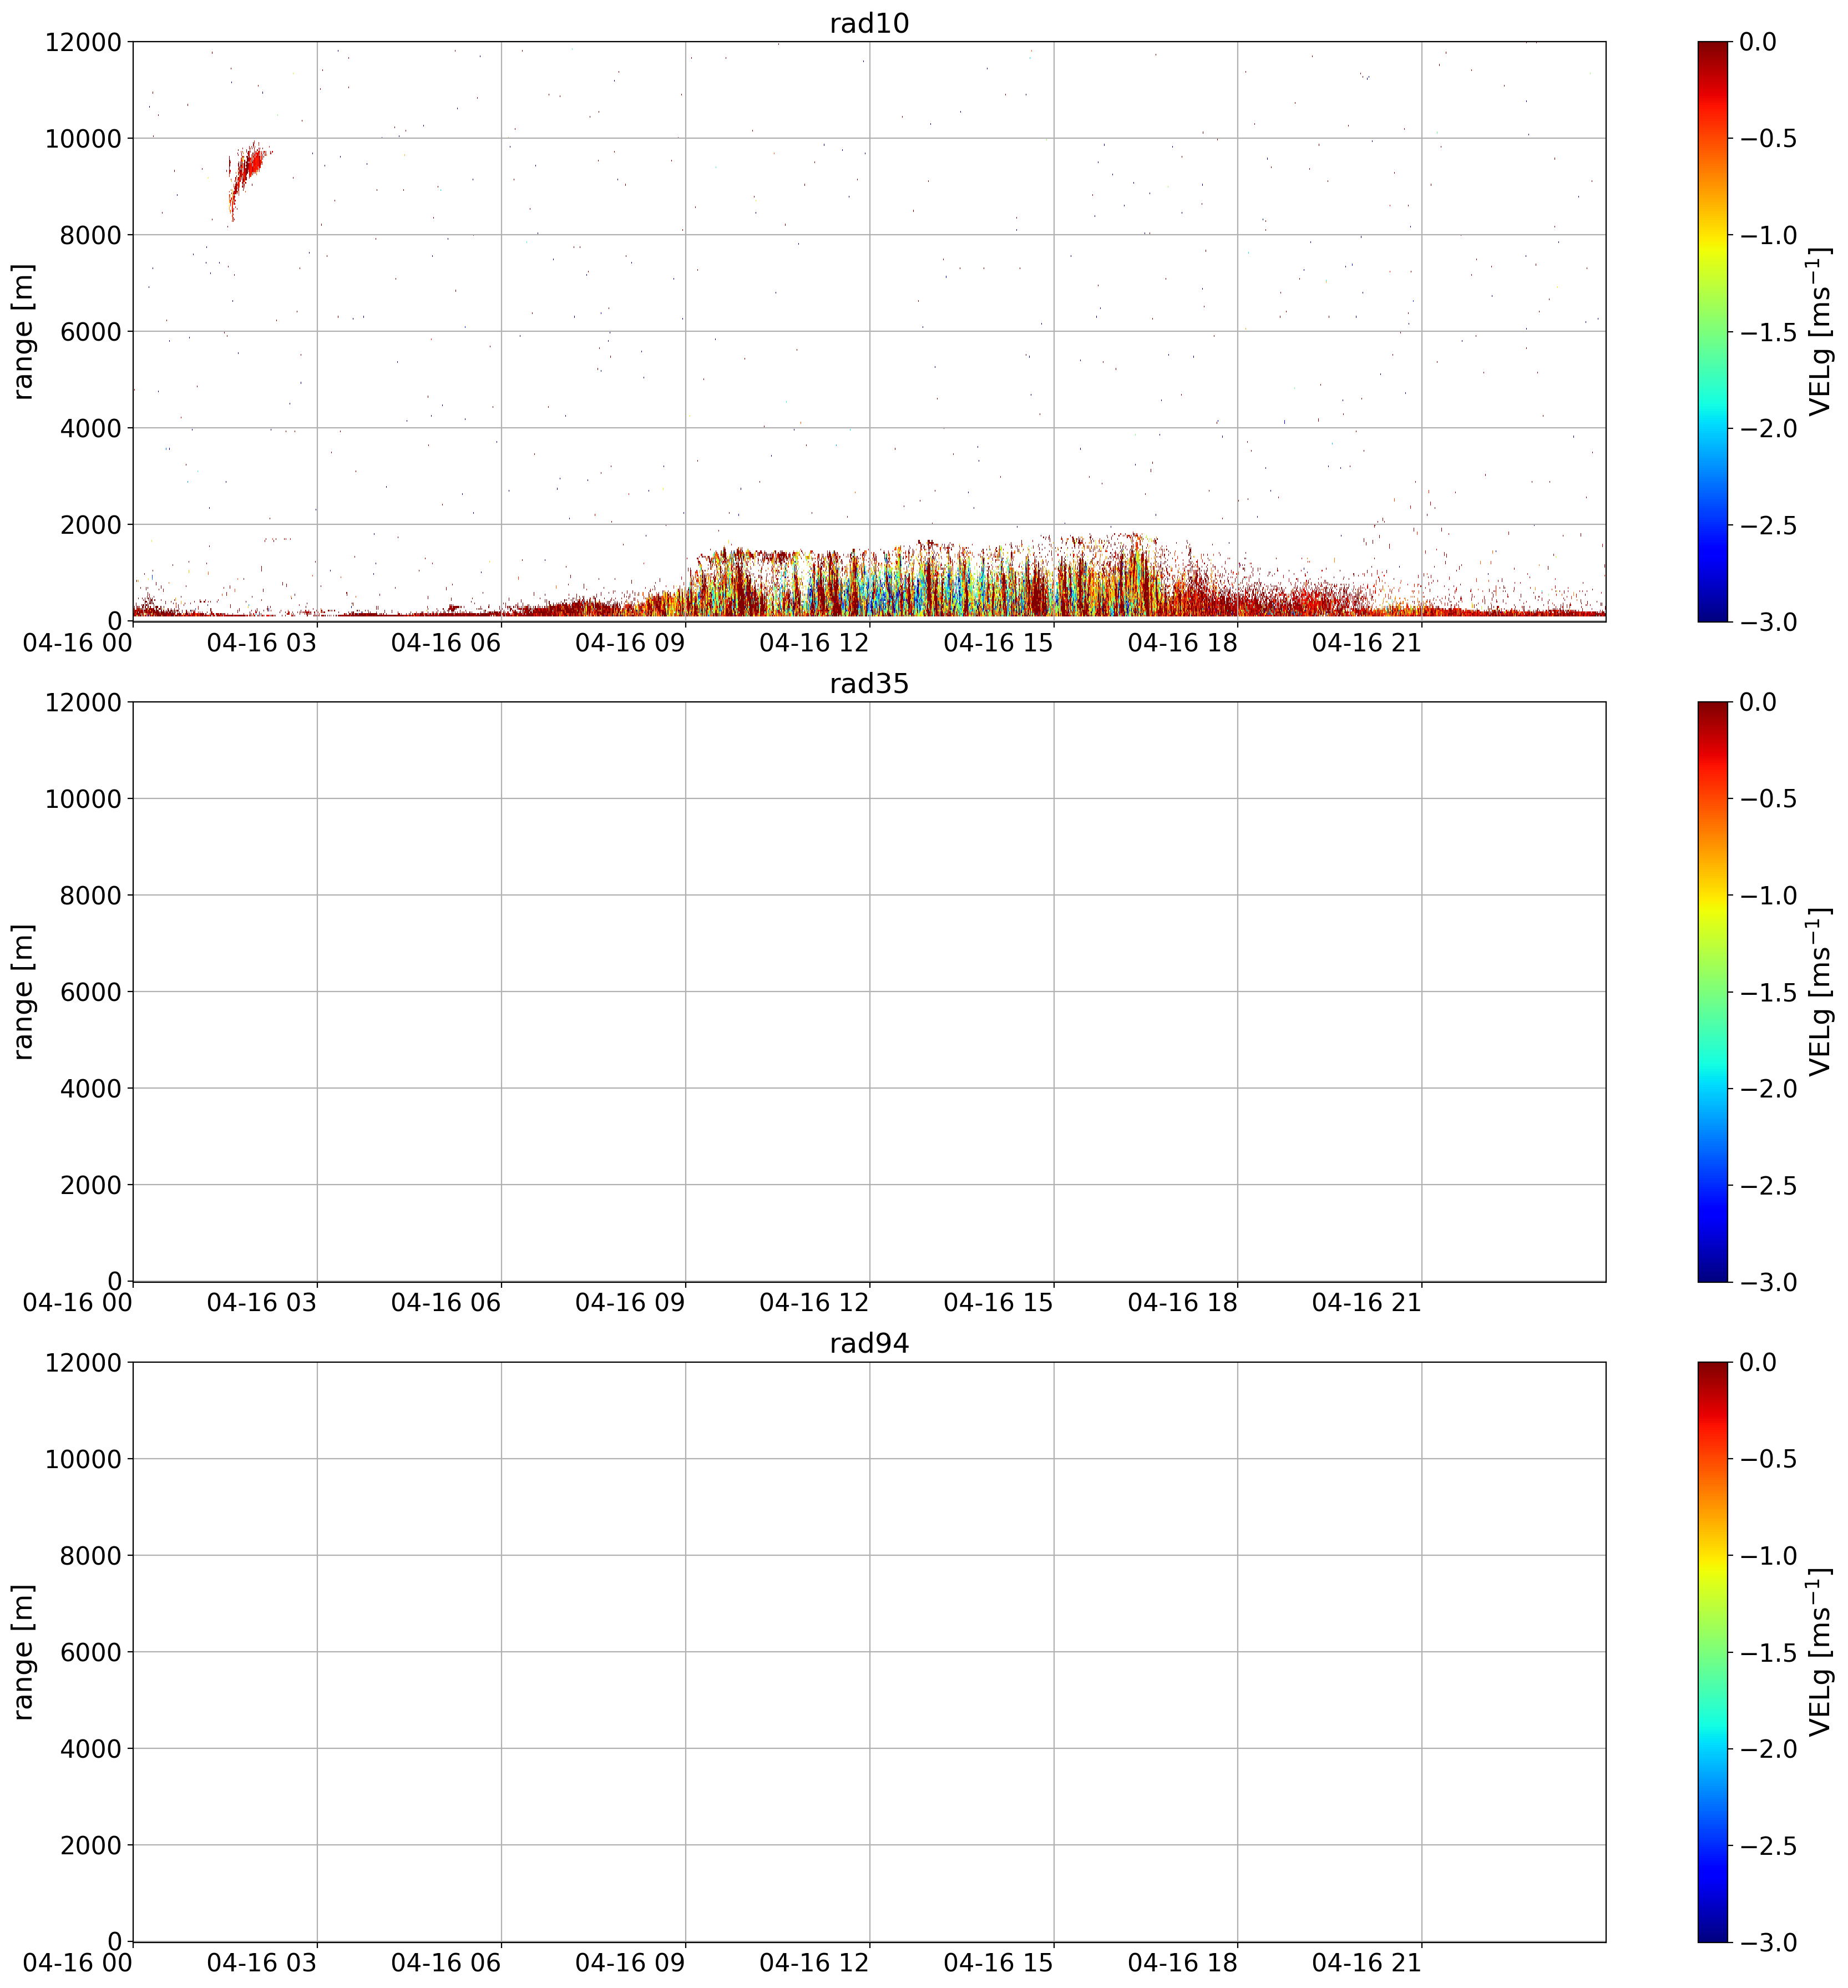Click the rad10 panel's velocity colorbar

tap(1712, 331)
